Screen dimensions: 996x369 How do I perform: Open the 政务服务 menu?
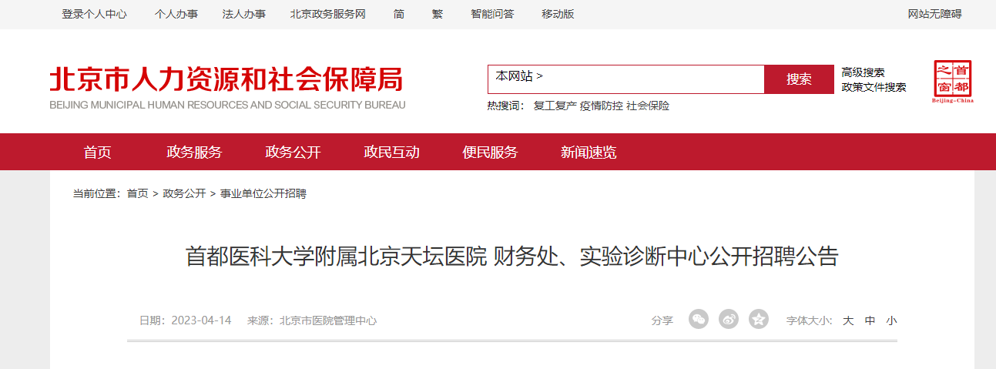194,153
